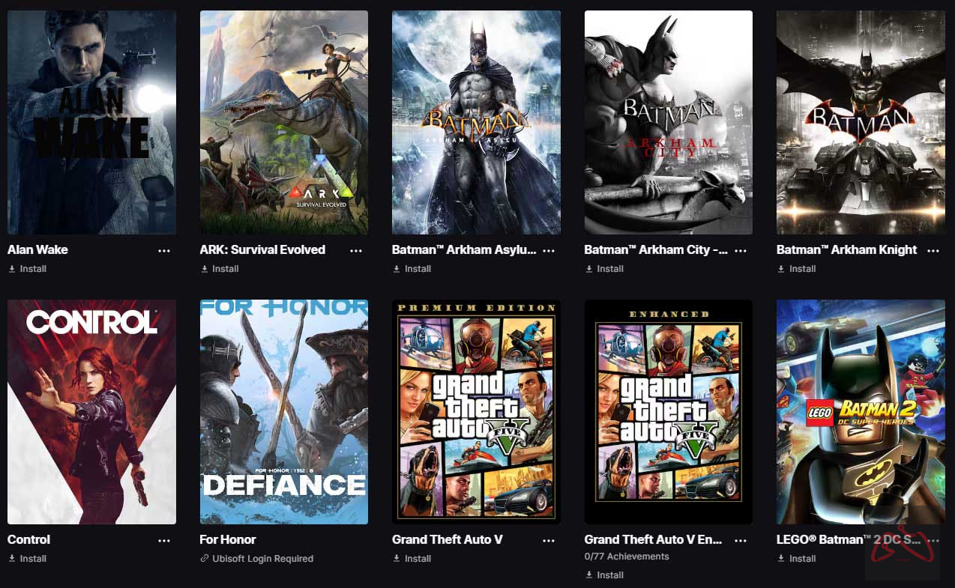Select Batman Arkham City cover art

pos(669,122)
